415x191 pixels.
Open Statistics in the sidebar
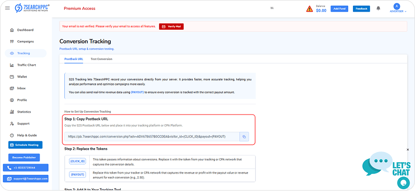pos(24,112)
